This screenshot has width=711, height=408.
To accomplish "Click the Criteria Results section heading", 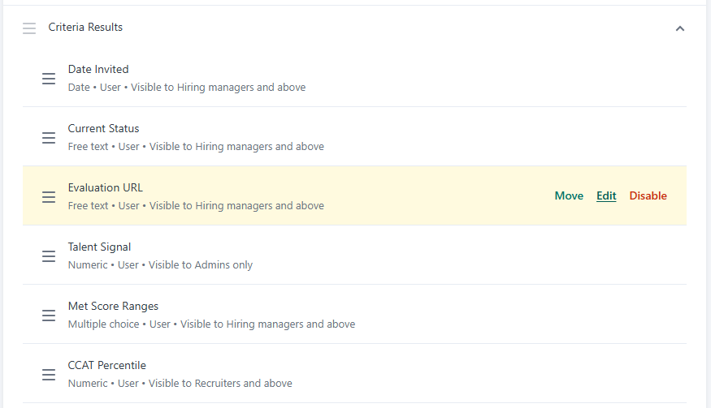I will pyautogui.click(x=85, y=28).
